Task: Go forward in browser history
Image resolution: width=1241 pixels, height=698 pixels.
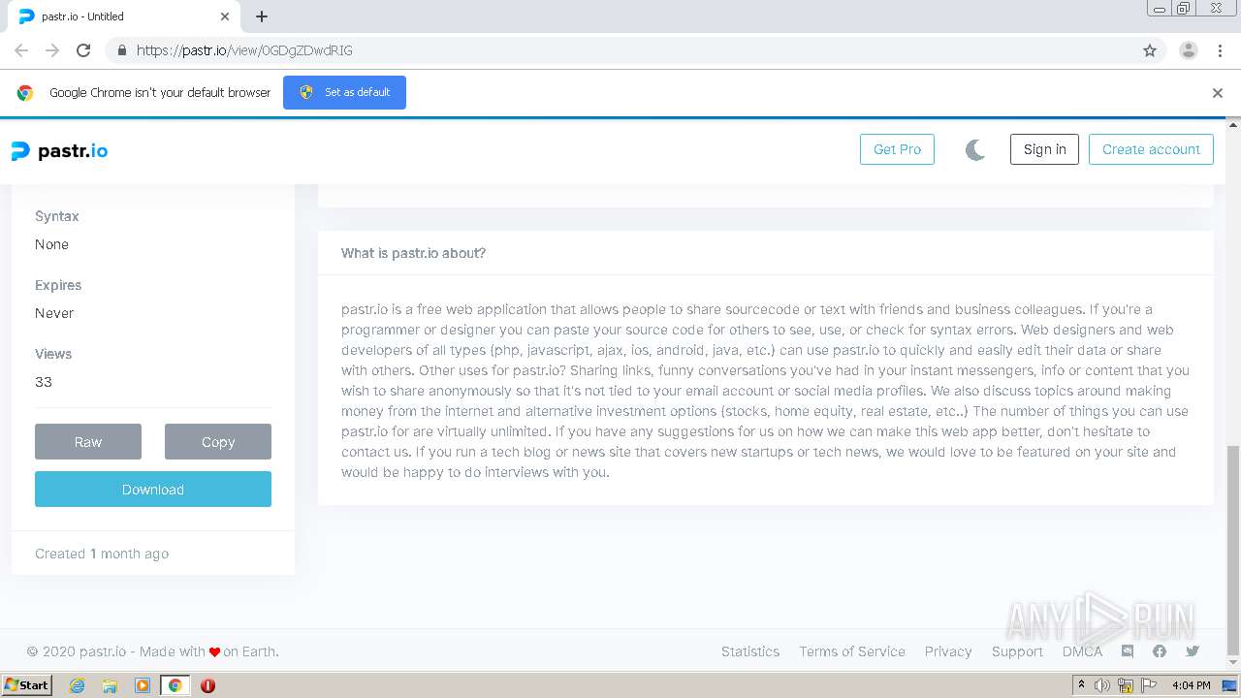Action: [x=52, y=50]
